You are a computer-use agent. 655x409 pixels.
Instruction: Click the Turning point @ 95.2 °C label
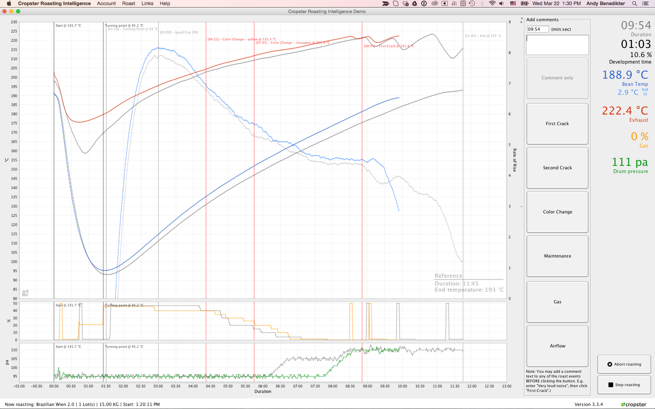tap(124, 26)
